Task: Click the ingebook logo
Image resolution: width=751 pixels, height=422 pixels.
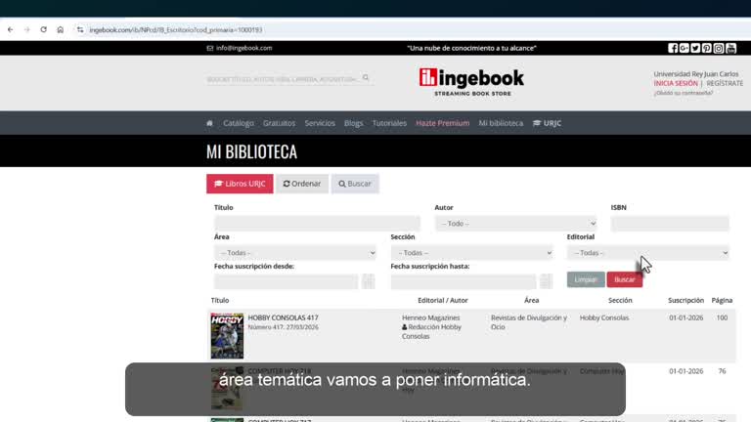Action: pos(471,82)
